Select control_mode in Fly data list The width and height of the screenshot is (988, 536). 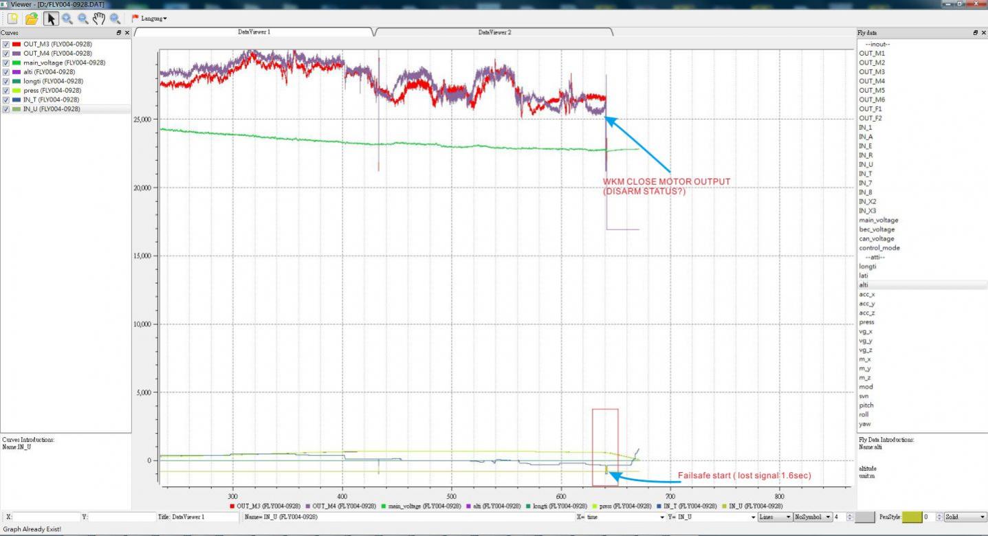tap(879, 248)
